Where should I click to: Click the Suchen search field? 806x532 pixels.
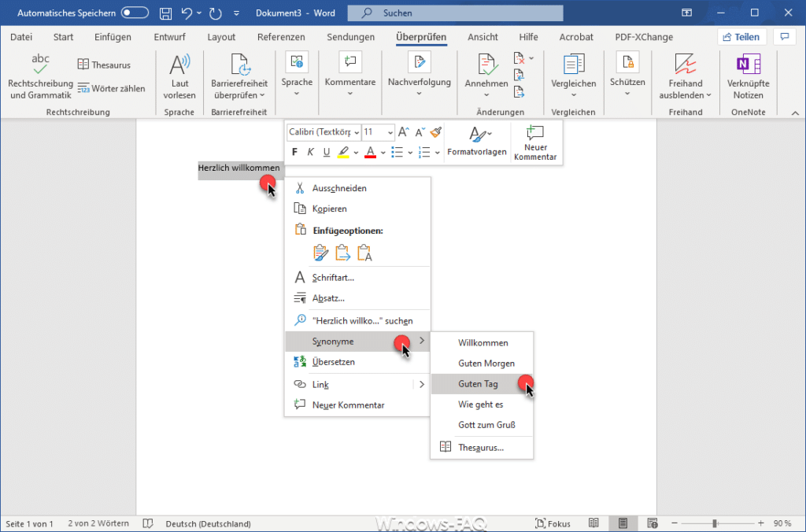coord(456,13)
